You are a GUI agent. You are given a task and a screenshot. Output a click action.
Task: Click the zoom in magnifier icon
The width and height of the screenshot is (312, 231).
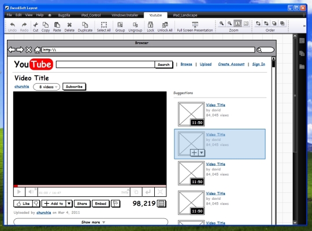pos(221,24)
